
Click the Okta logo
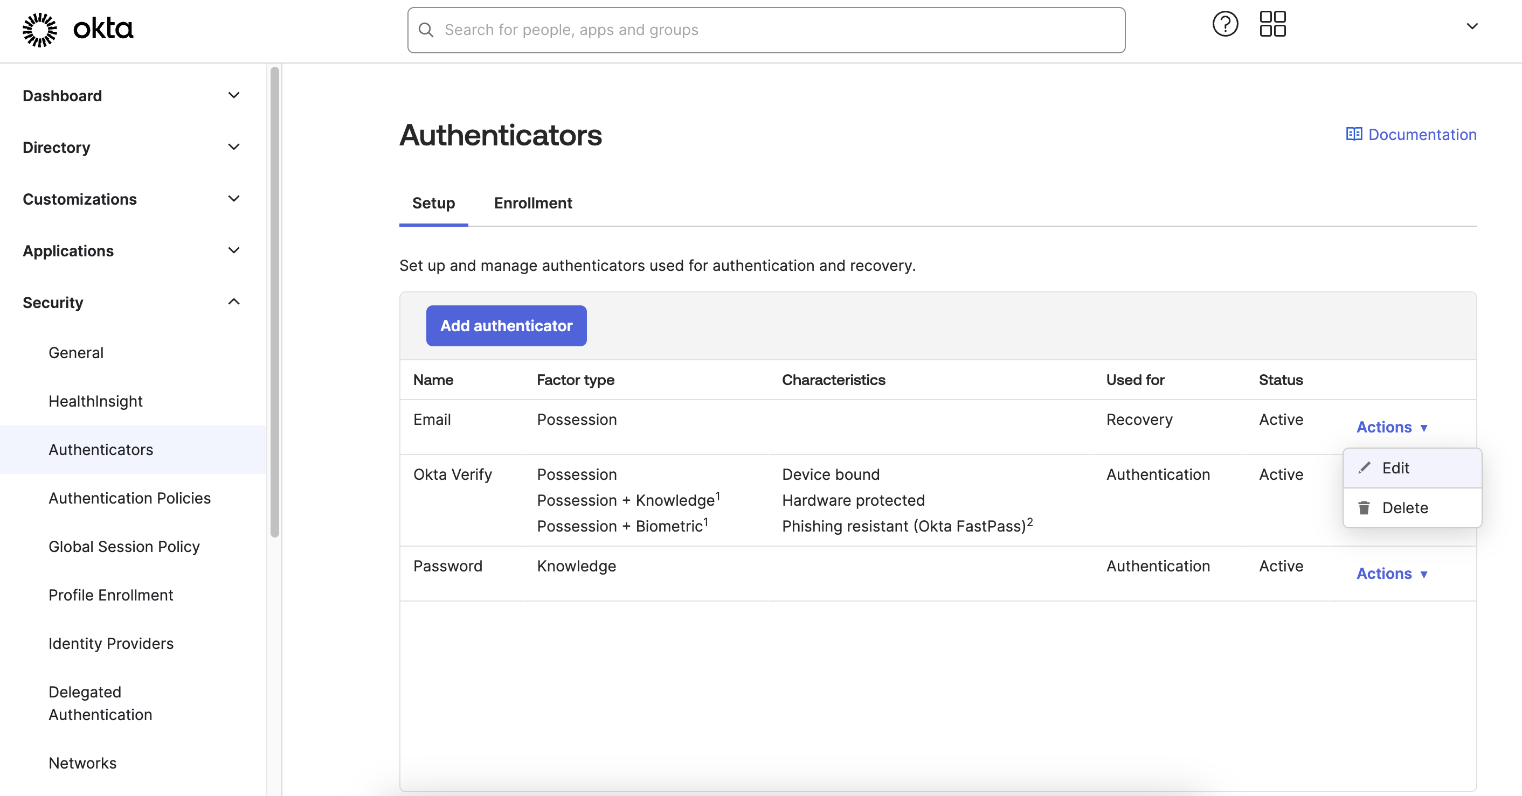click(78, 30)
